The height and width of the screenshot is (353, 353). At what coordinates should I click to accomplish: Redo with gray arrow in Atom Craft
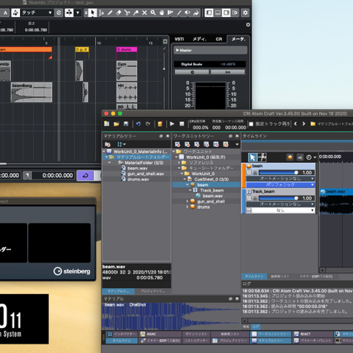[148, 124]
